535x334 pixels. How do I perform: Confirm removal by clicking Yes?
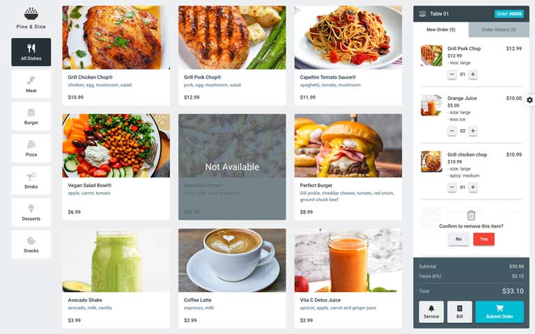484,239
